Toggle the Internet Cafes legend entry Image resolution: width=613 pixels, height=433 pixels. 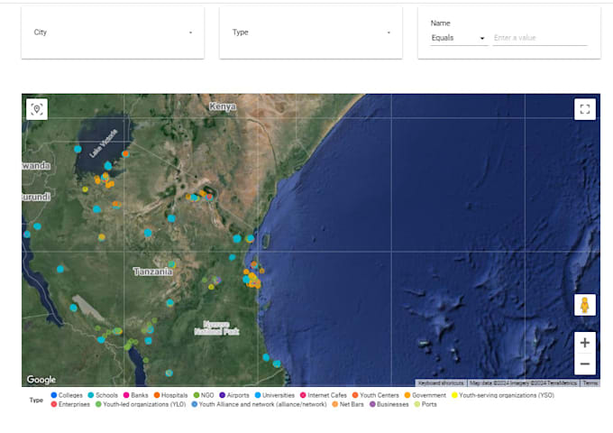(x=324, y=395)
